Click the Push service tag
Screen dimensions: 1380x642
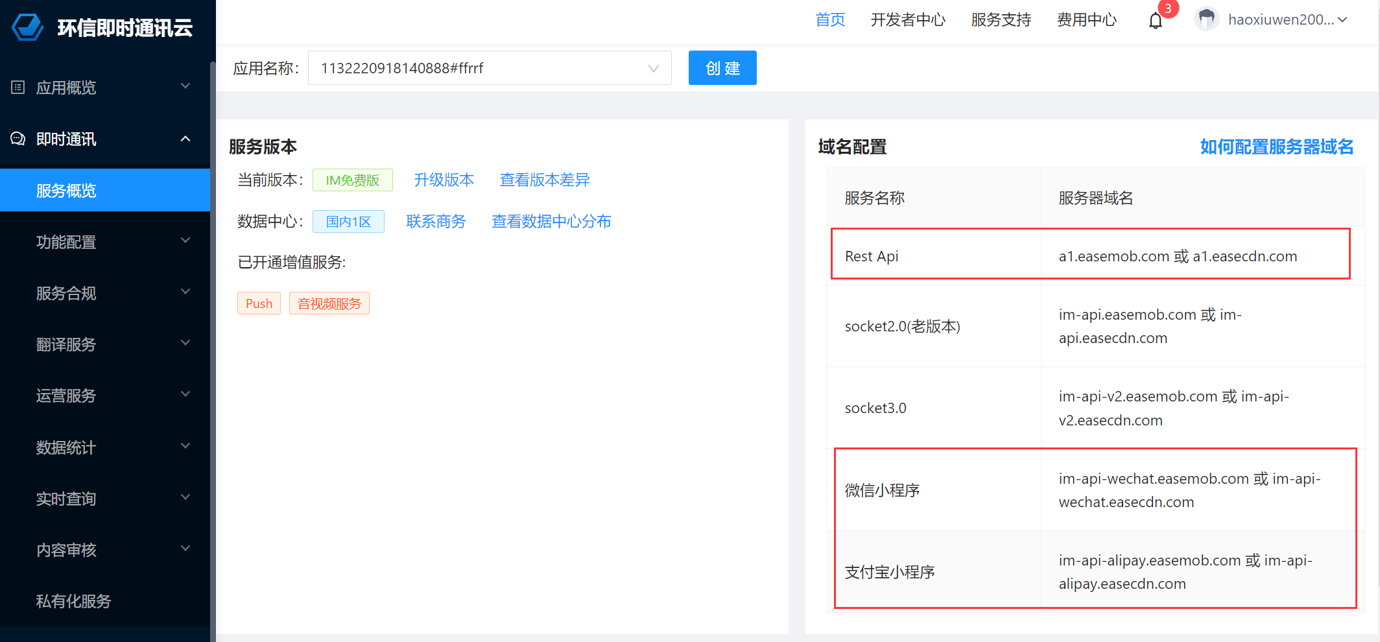(x=259, y=303)
